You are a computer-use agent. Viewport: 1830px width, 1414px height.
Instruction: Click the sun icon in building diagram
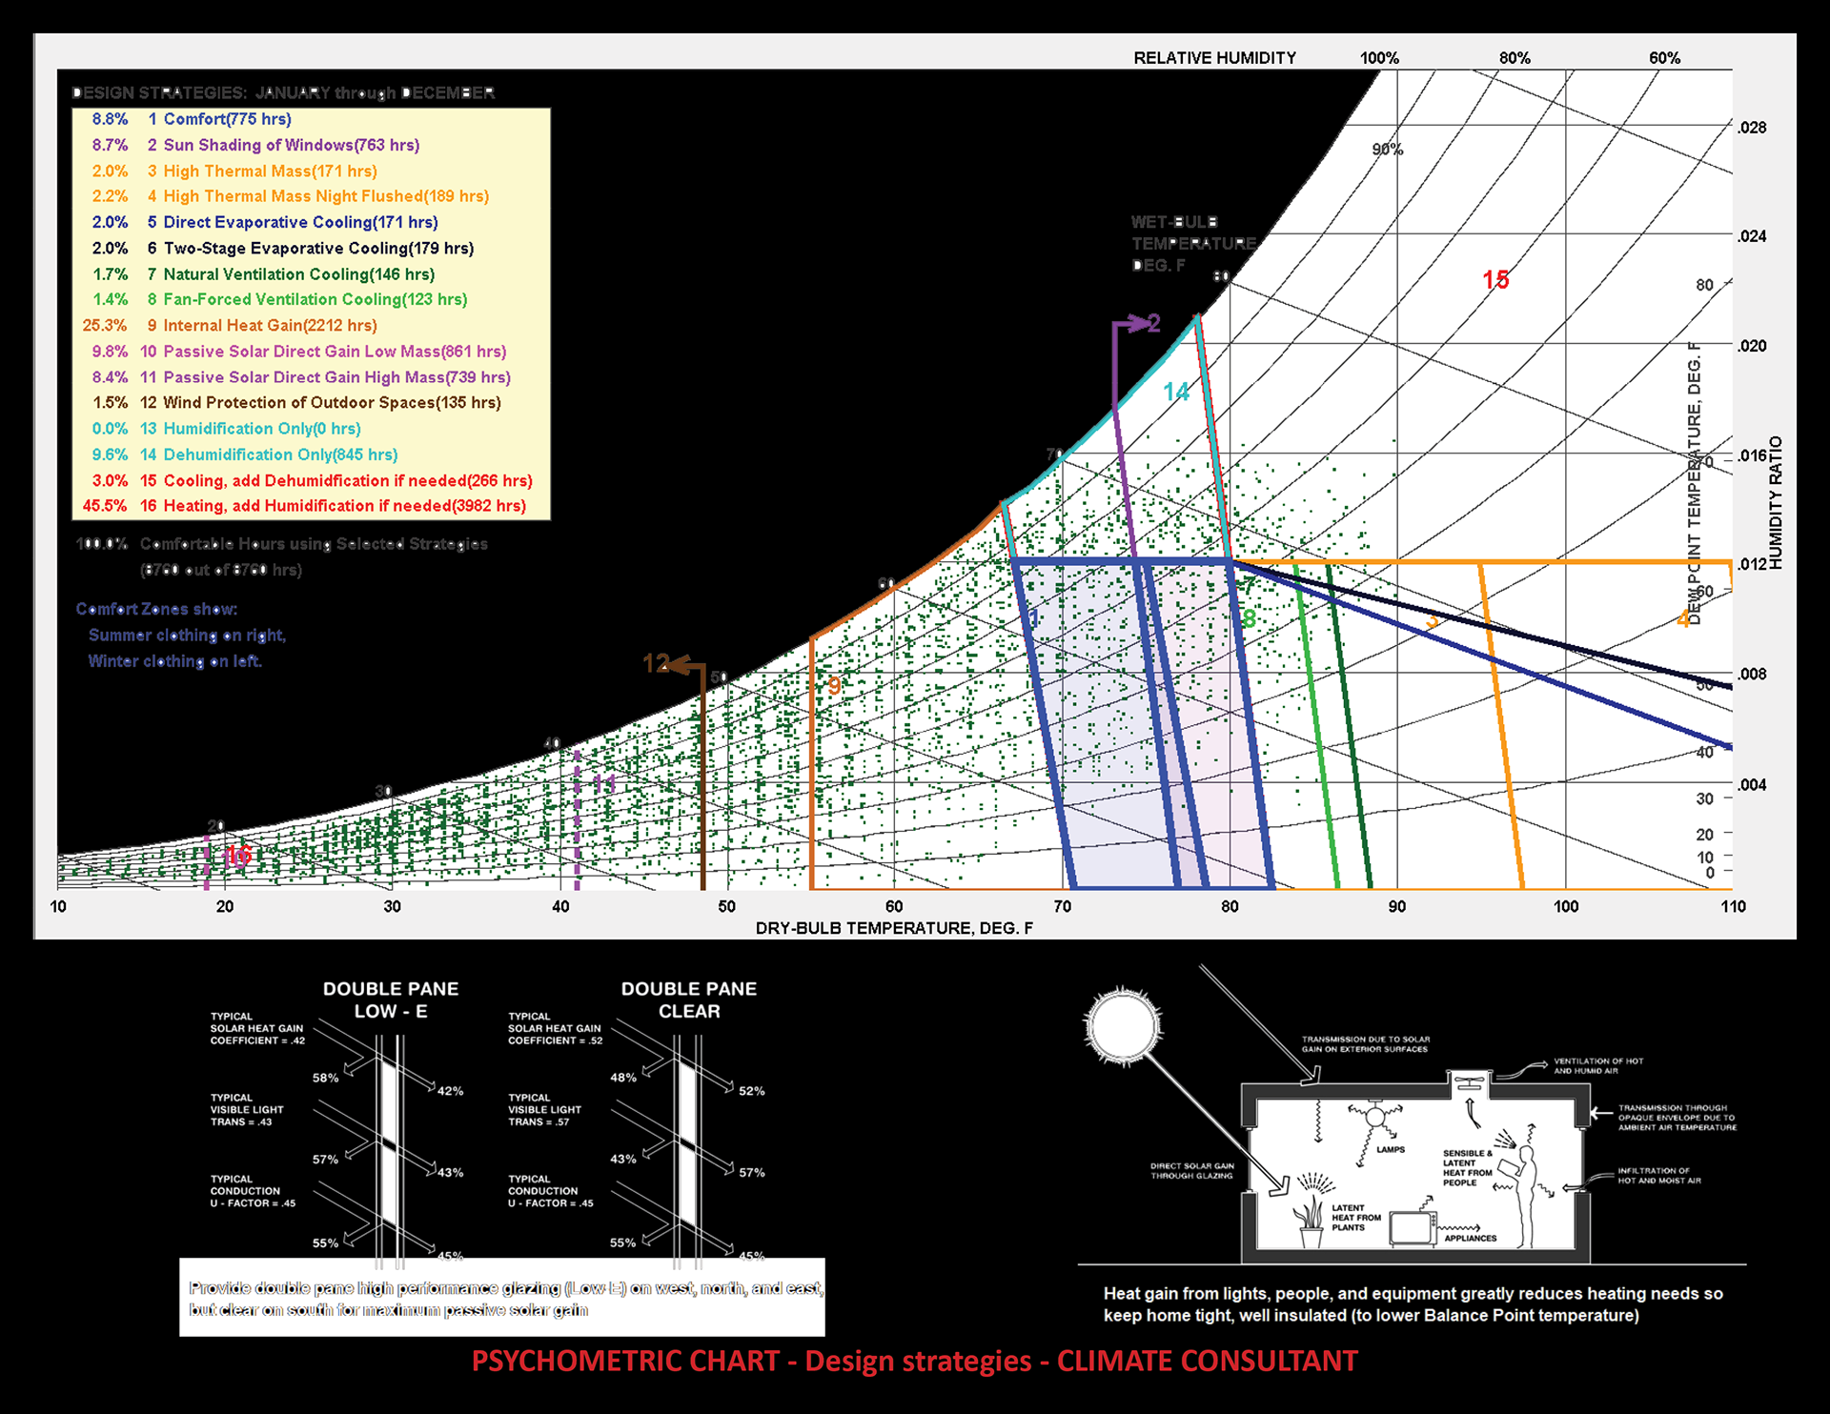pos(1125,1026)
